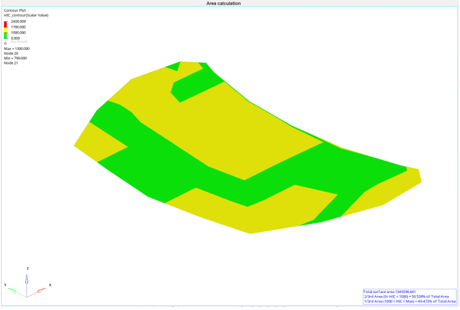This screenshot has height=310, width=460.
Task: Click the Min = 799.000 label
Action: (x=15, y=58)
